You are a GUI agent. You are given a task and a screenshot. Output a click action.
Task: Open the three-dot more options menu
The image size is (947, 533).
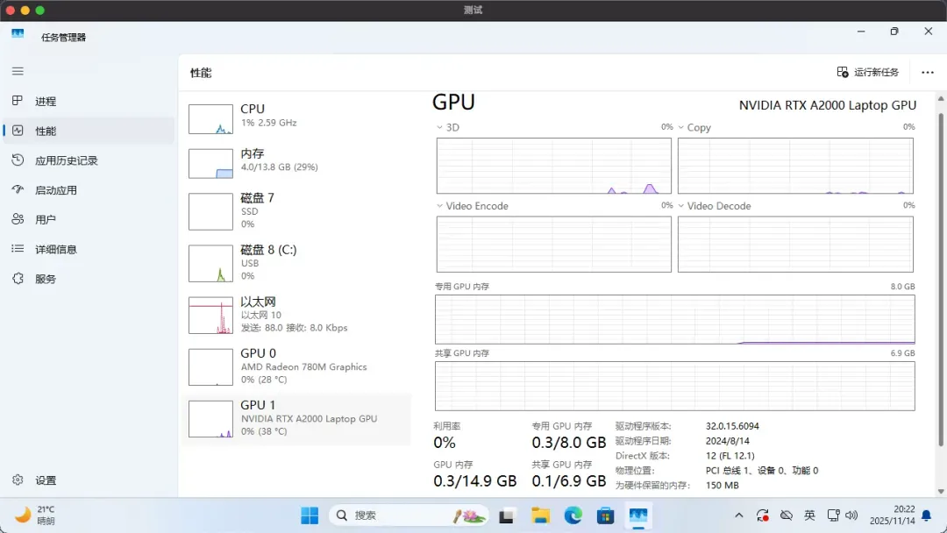(927, 72)
